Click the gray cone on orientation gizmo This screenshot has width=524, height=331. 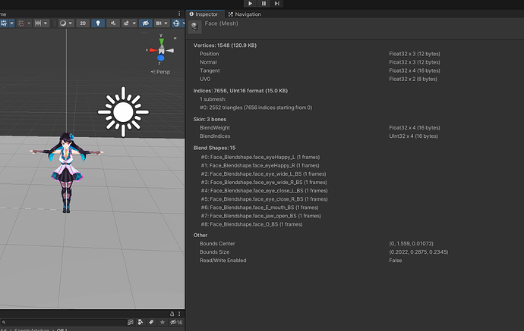(x=170, y=51)
